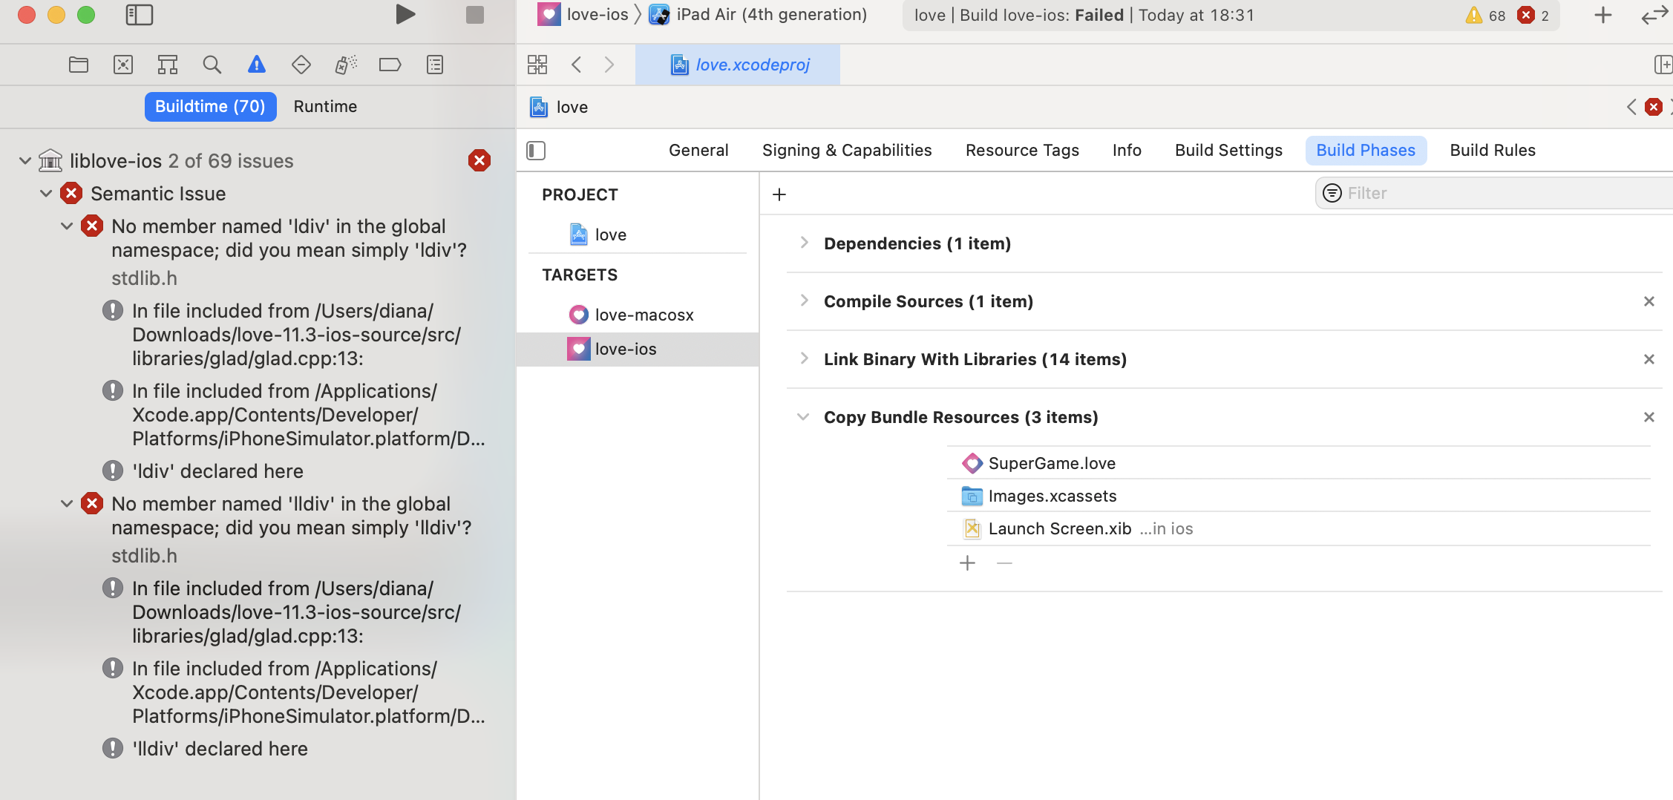Jump to previous issue arrow
This screenshot has width=1673, height=800.
[x=1631, y=108]
